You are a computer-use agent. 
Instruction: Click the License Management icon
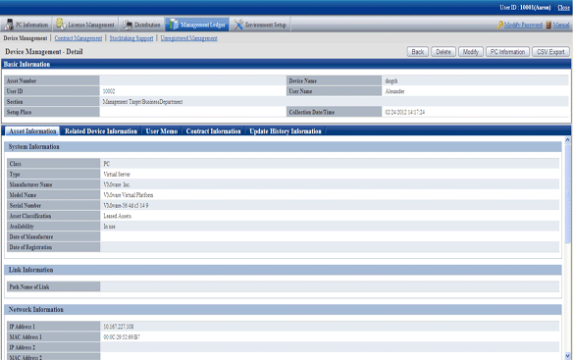[61, 25]
